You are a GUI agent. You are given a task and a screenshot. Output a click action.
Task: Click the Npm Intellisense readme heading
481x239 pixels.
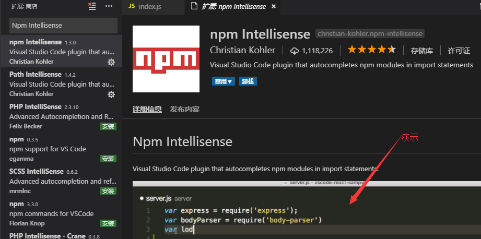(x=182, y=142)
